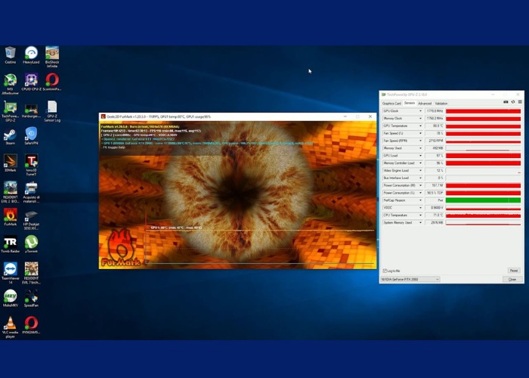
Task: Open the HeavyLoad desktop shortcut
Action: (x=31, y=54)
